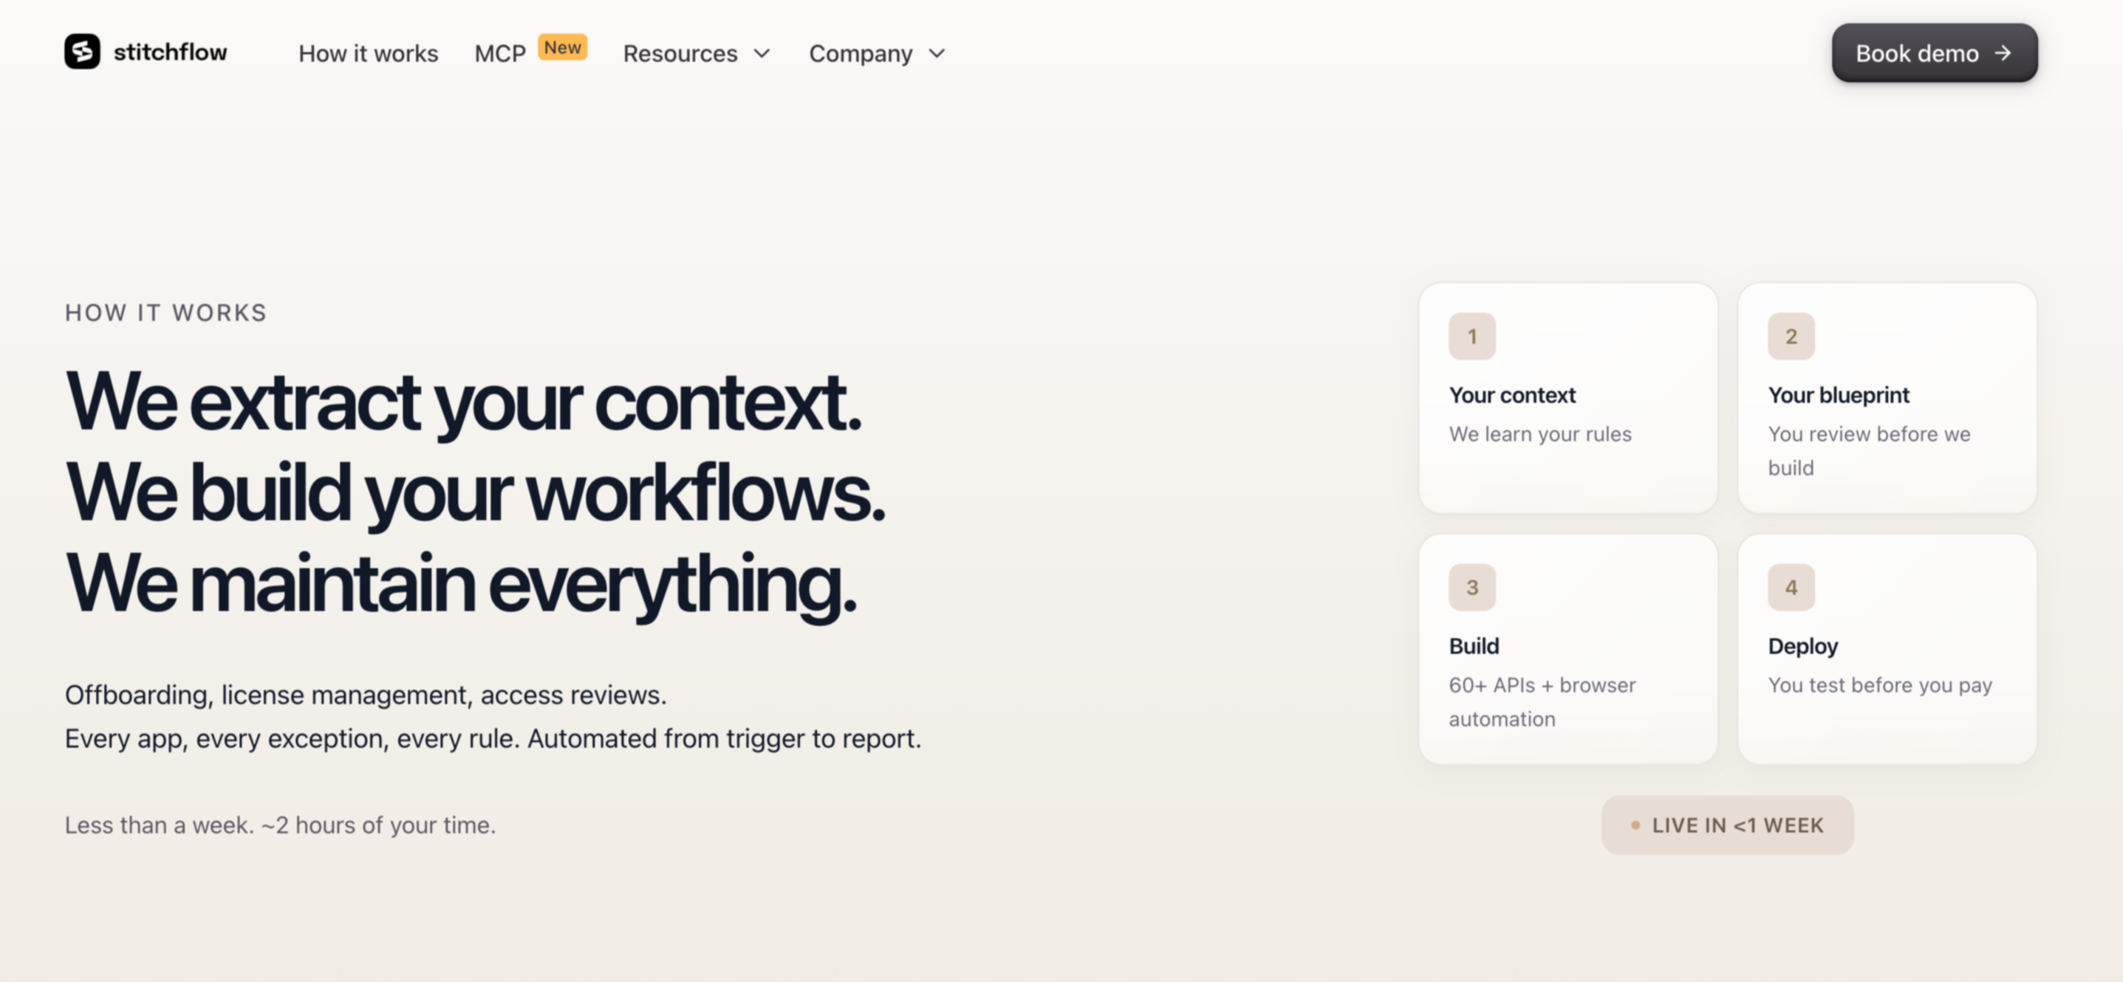The width and height of the screenshot is (2123, 982).
Task: Open the MCP nav link
Action: pos(499,54)
